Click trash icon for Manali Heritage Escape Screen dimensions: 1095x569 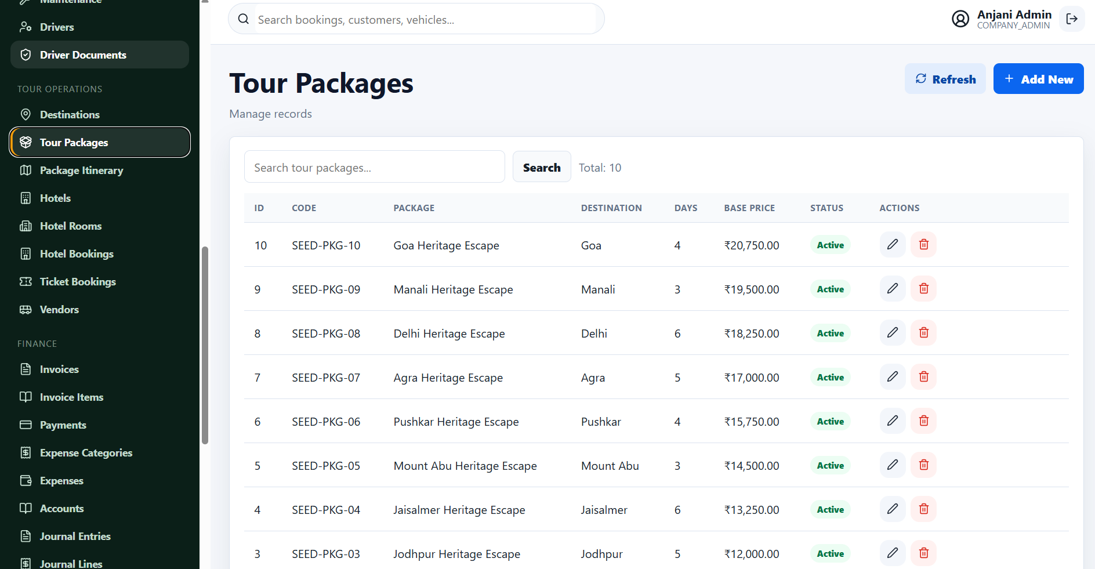tap(924, 288)
